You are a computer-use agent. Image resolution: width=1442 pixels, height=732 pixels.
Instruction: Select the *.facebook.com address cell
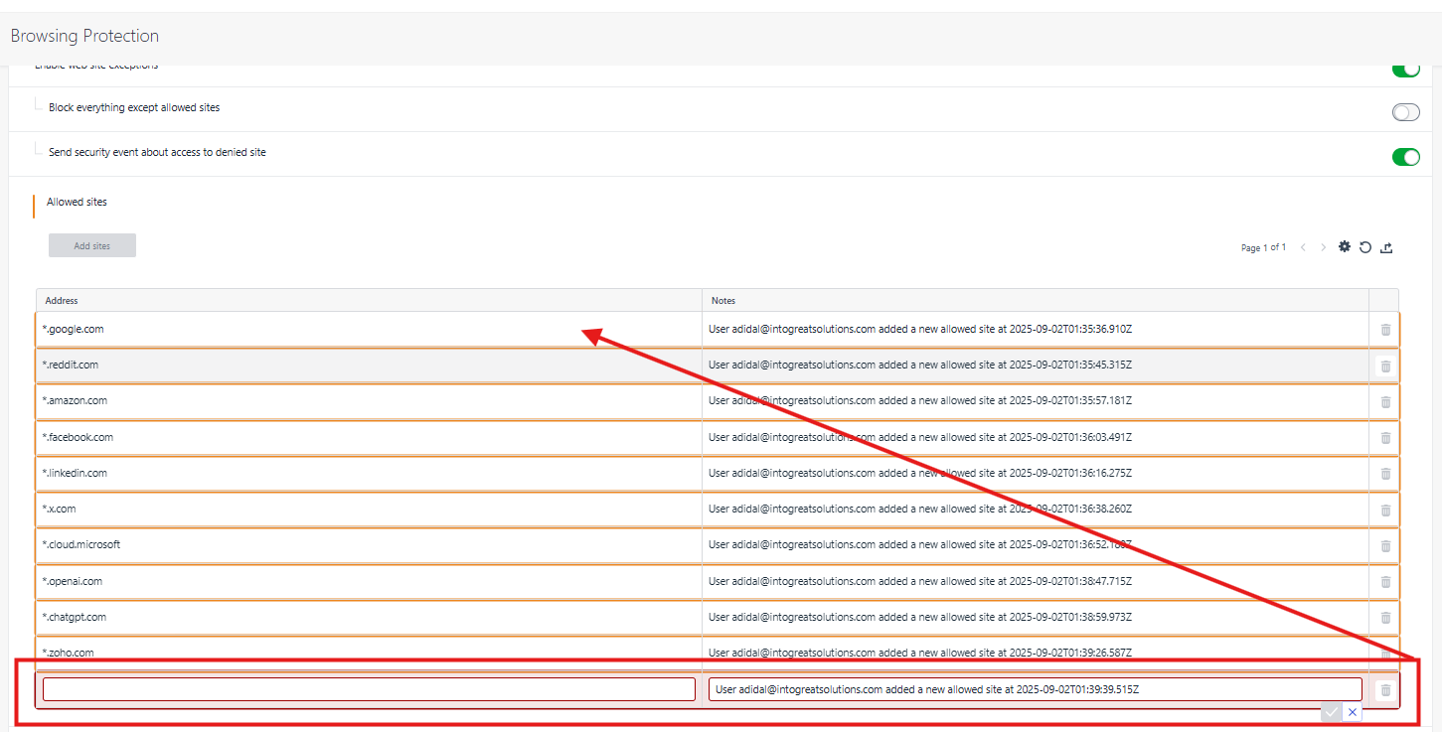[369, 437]
